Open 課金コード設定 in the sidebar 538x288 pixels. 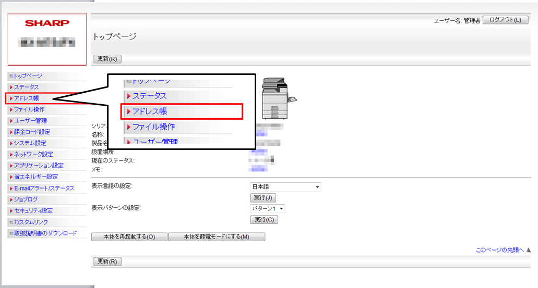[x=32, y=132]
